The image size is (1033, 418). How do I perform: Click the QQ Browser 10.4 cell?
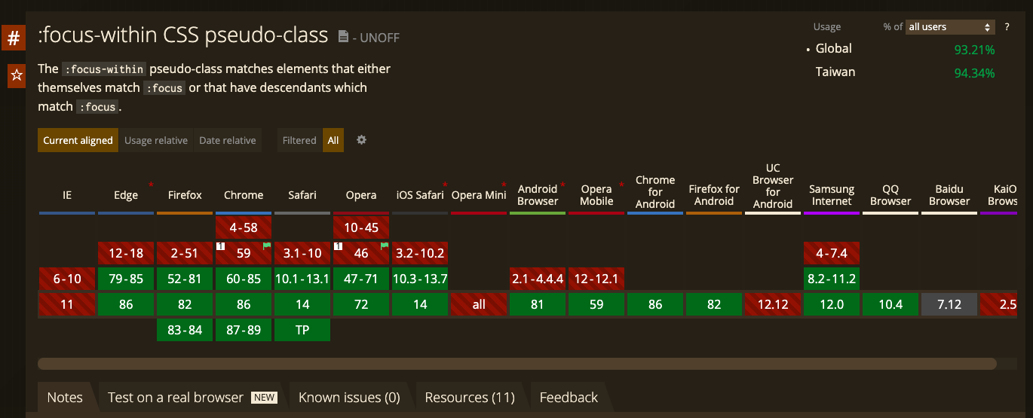890,304
